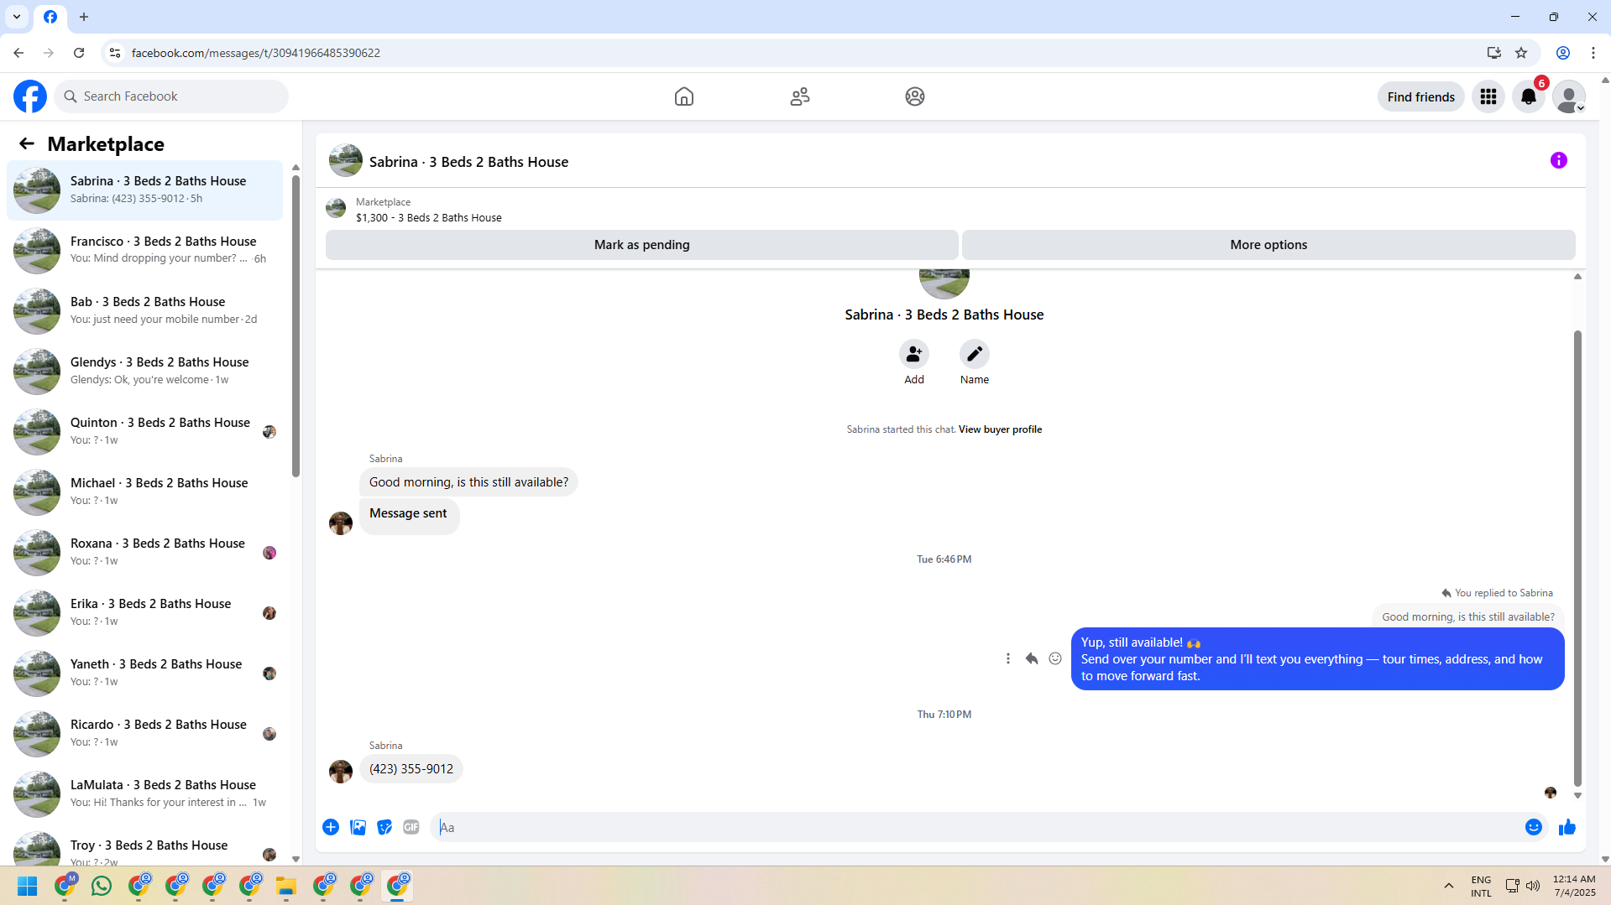Open the Friends icon in top navigation
The image size is (1611, 905).
(x=800, y=96)
